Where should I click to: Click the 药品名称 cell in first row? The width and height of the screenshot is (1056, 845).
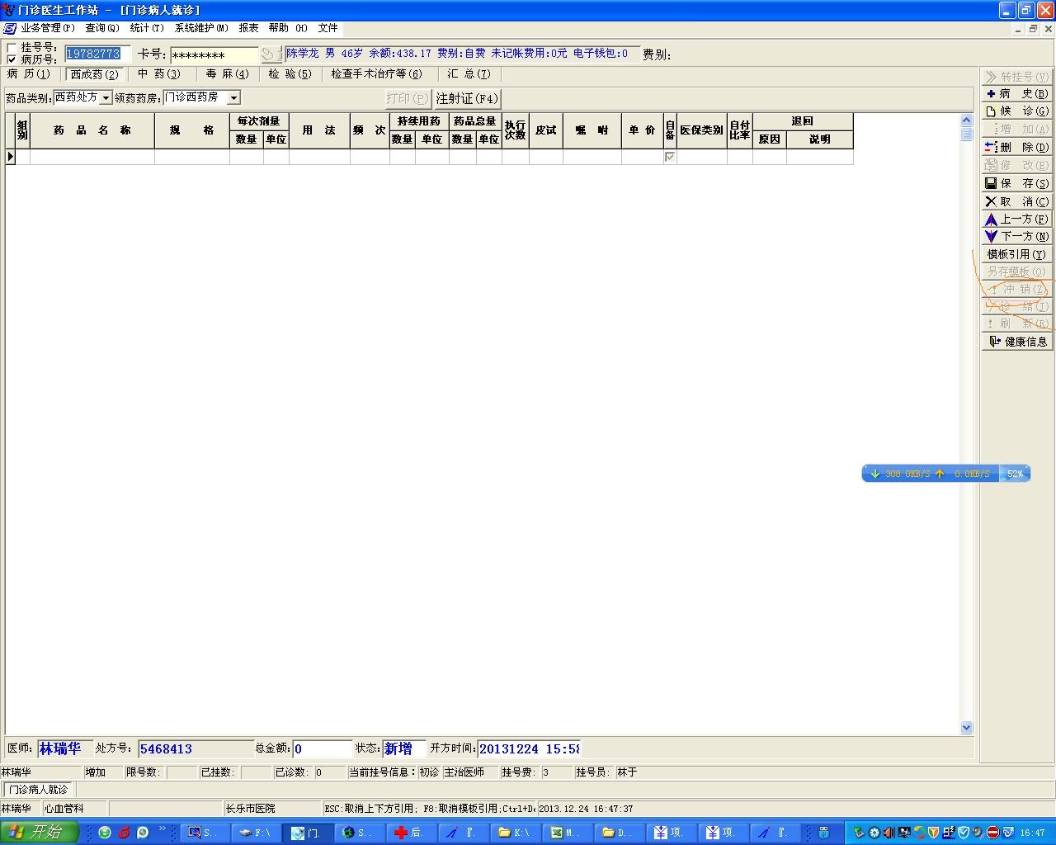pyautogui.click(x=92, y=157)
